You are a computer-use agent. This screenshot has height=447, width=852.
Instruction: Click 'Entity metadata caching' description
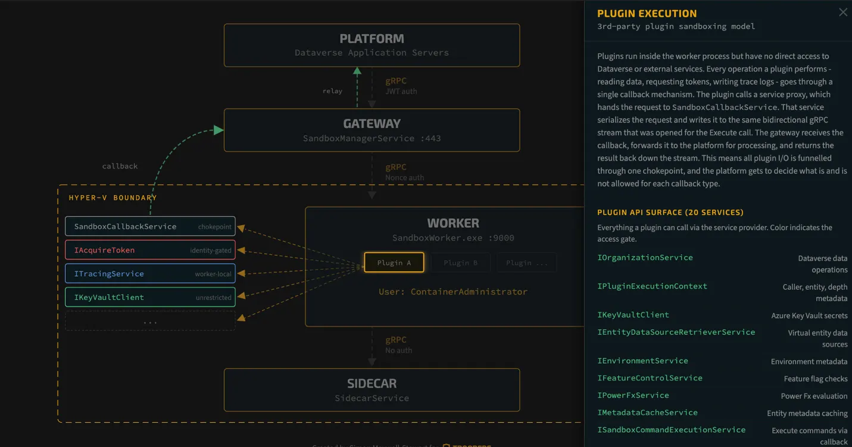[807, 413]
